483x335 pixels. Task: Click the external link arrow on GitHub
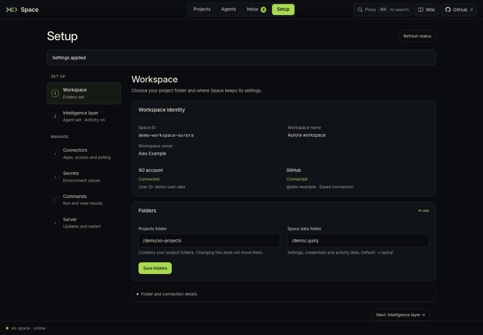pos(471,10)
